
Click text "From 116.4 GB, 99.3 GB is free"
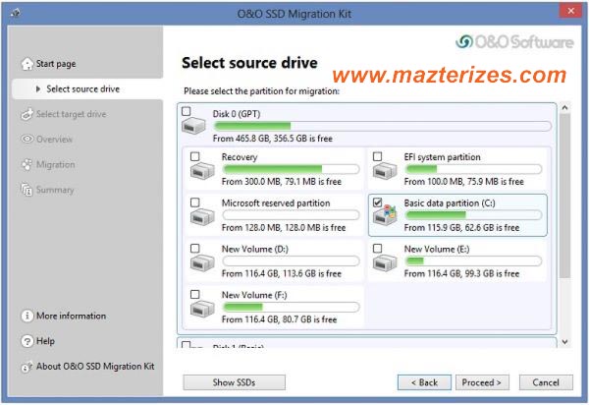point(461,273)
